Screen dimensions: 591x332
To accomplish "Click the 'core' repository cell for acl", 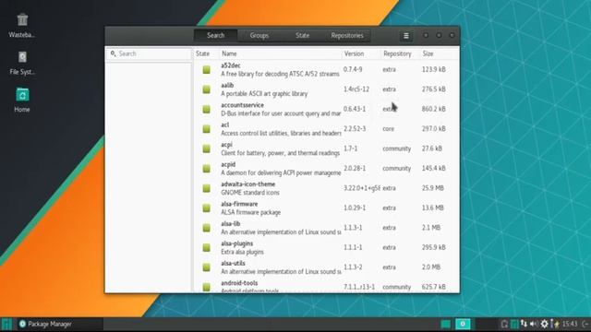I will tap(388, 129).
